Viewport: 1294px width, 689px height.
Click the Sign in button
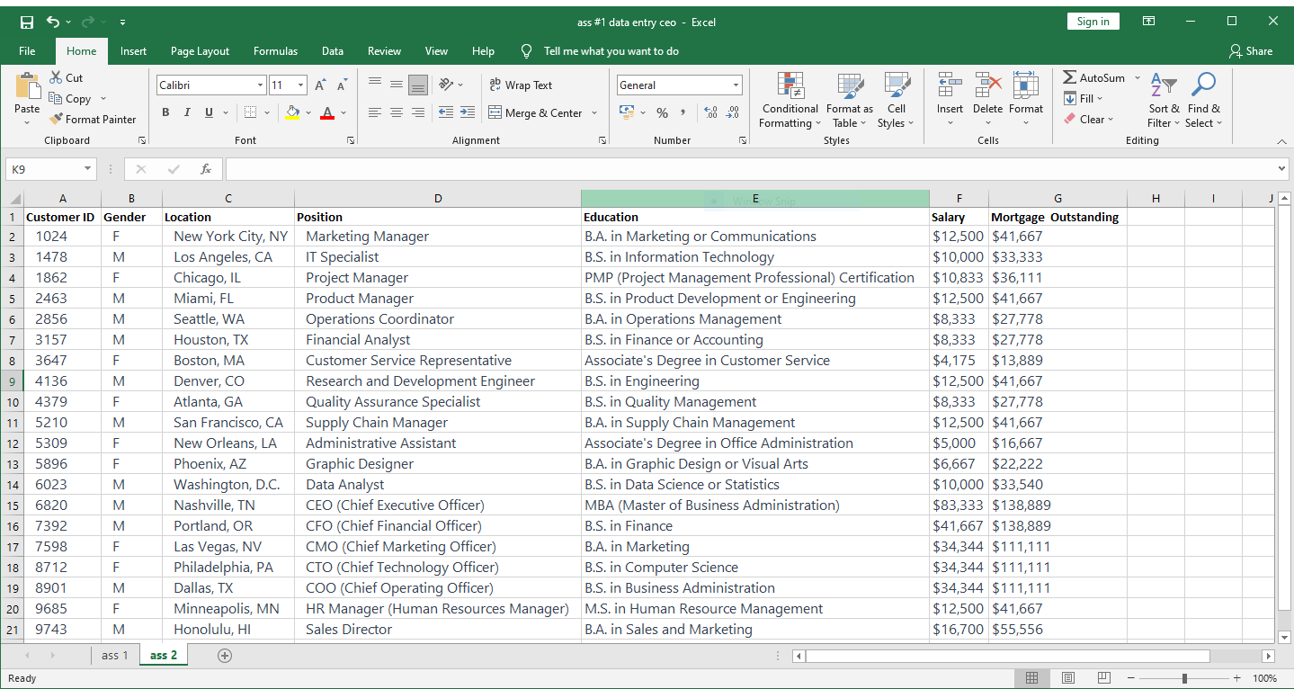pos(1093,22)
